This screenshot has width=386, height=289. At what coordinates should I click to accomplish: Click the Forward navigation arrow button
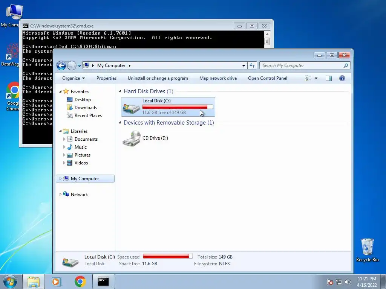(x=72, y=65)
